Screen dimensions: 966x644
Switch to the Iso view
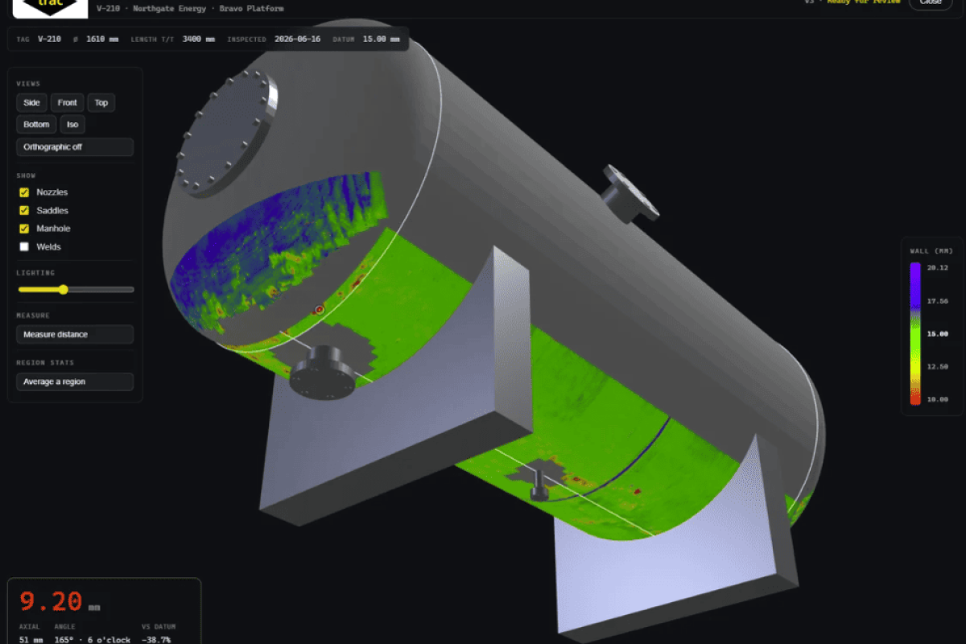tap(72, 124)
